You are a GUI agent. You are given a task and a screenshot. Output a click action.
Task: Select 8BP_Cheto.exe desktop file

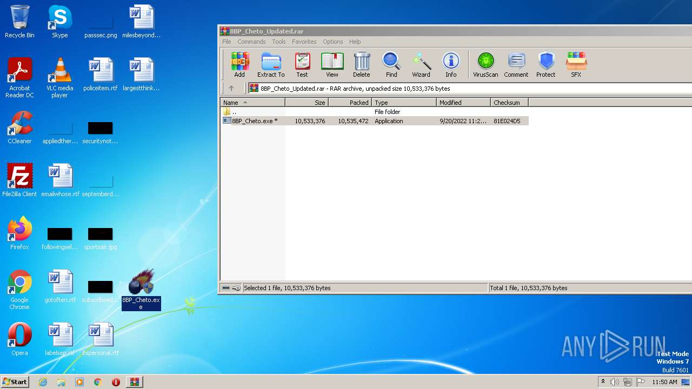click(x=141, y=290)
